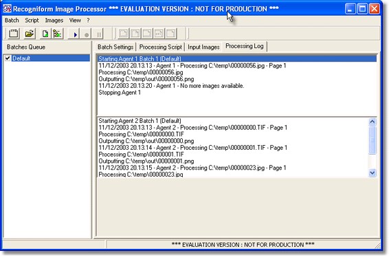Click scroll up arrow in Agent 2 log
Image resolution: width=389 pixels, height=257 pixels.
(x=372, y=122)
